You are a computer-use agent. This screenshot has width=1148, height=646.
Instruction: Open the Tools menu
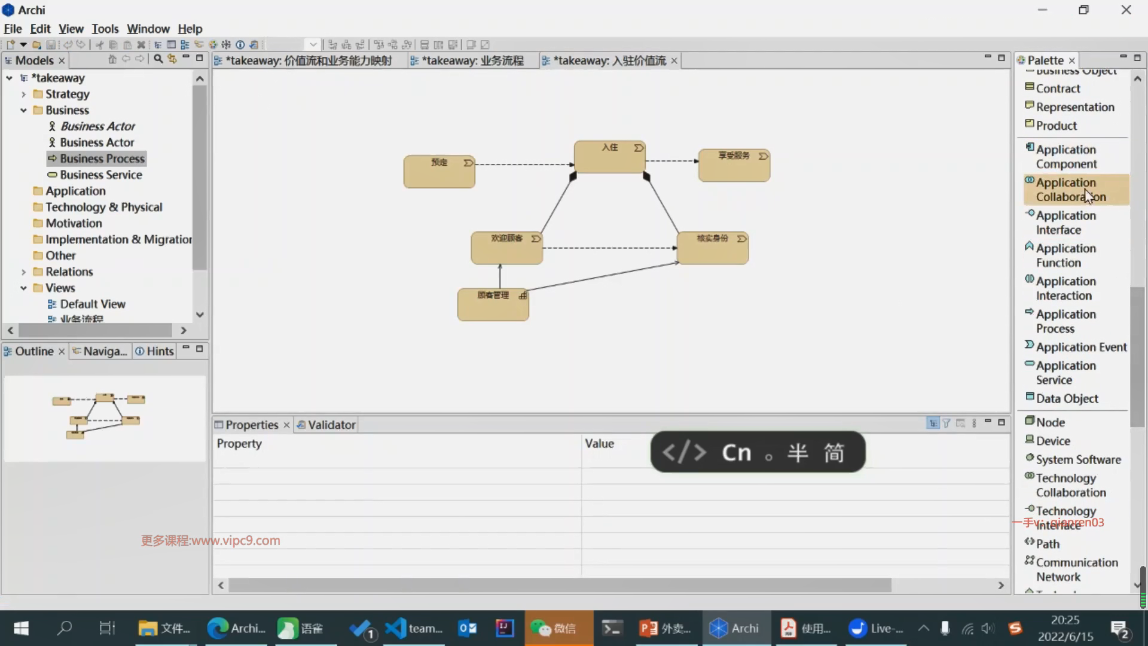click(x=105, y=29)
